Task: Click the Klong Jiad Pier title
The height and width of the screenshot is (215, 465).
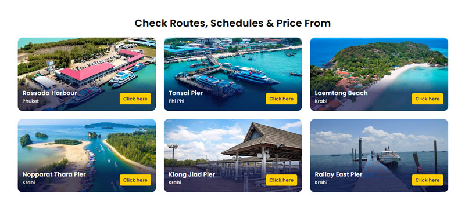Action: coord(192,174)
